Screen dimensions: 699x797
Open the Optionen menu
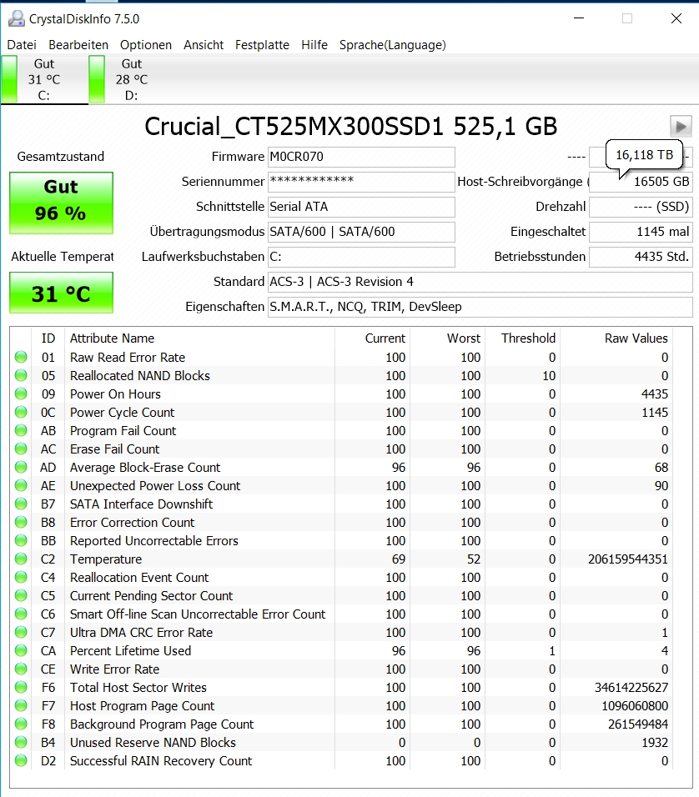146,45
